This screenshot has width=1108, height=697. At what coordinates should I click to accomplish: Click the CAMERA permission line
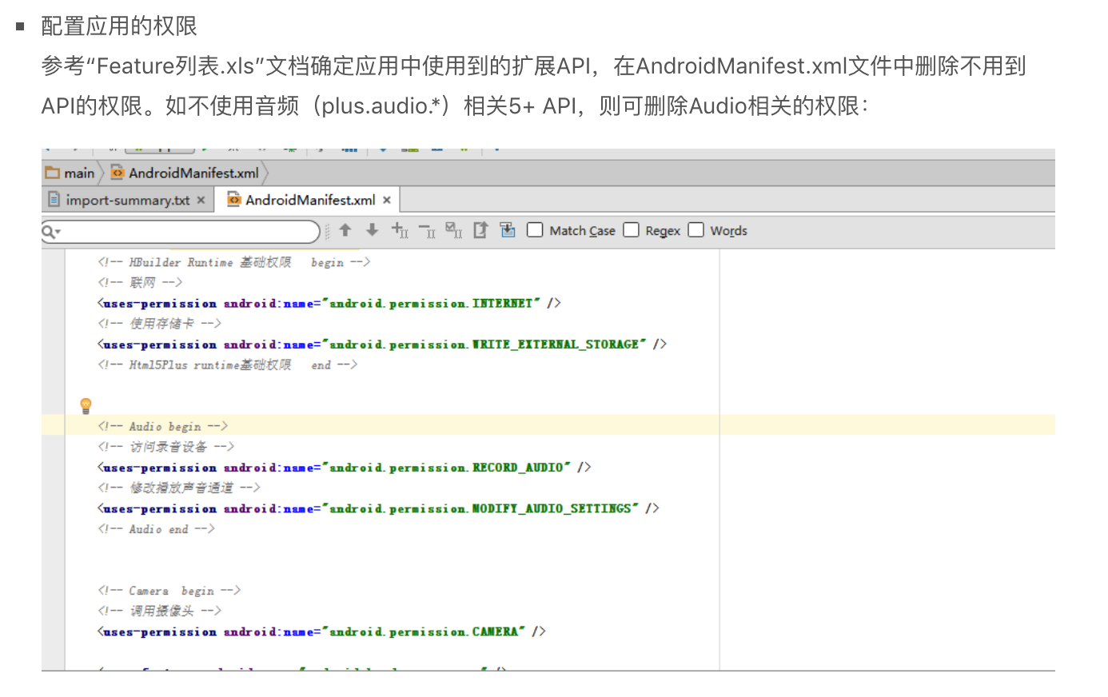322,631
